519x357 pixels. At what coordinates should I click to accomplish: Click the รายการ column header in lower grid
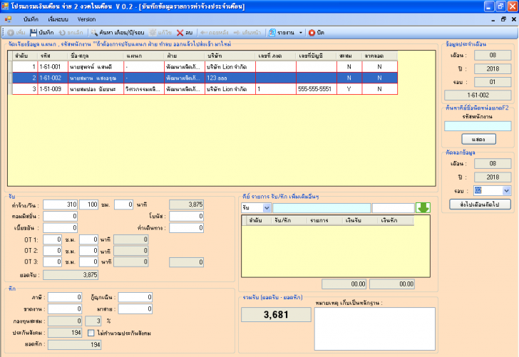[324, 220]
